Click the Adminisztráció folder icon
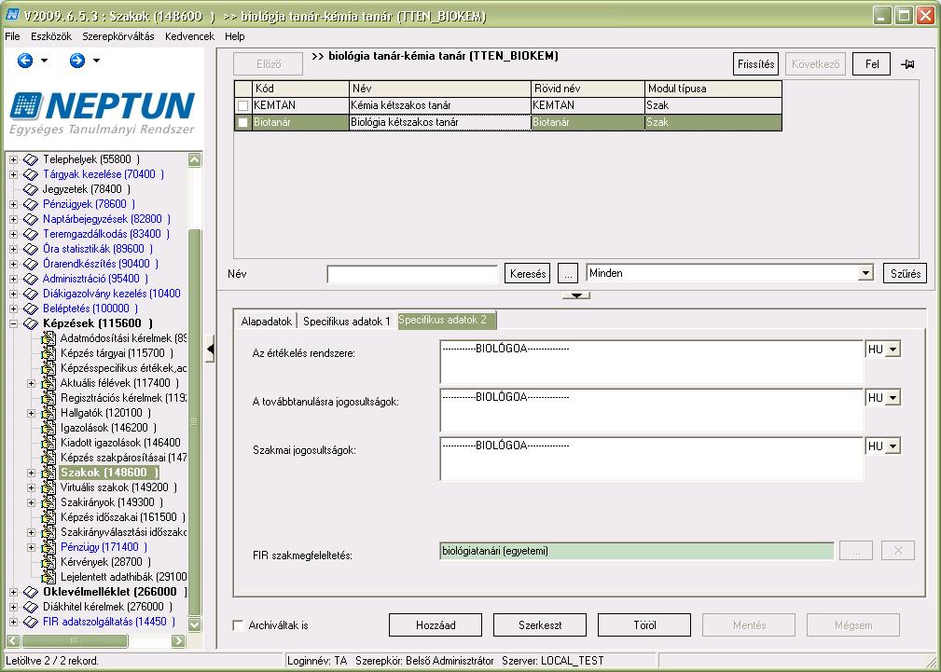Viewport: 941px width, 672px height. click(x=31, y=279)
